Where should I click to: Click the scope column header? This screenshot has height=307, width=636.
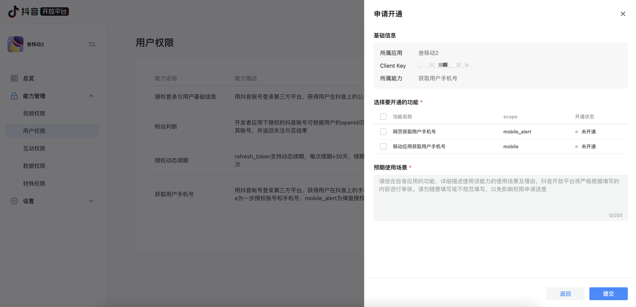click(510, 117)
